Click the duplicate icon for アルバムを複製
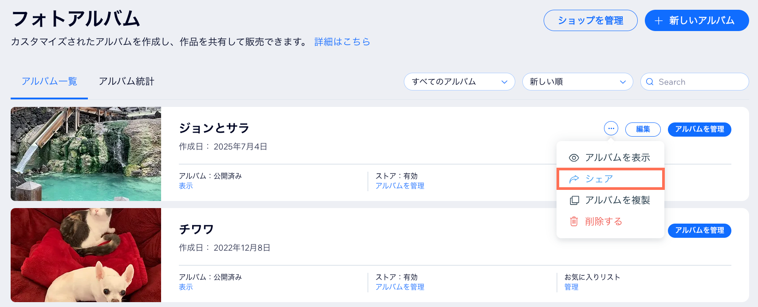758x307 pixels. 574,201
